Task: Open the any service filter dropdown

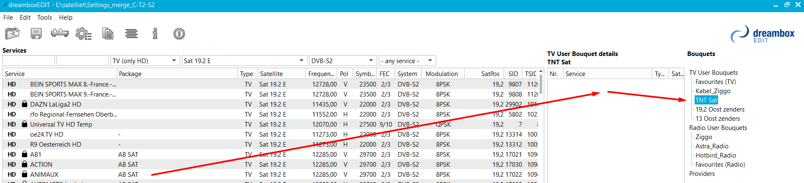Action: click(x=407, y=61)
